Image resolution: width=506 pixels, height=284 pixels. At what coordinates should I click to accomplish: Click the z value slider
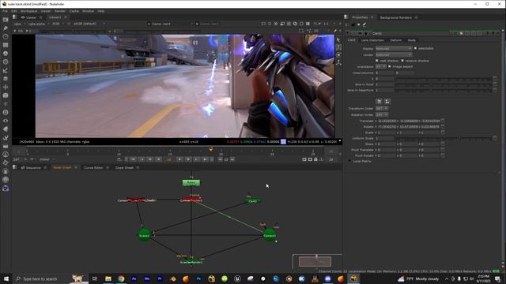[444, 79]
